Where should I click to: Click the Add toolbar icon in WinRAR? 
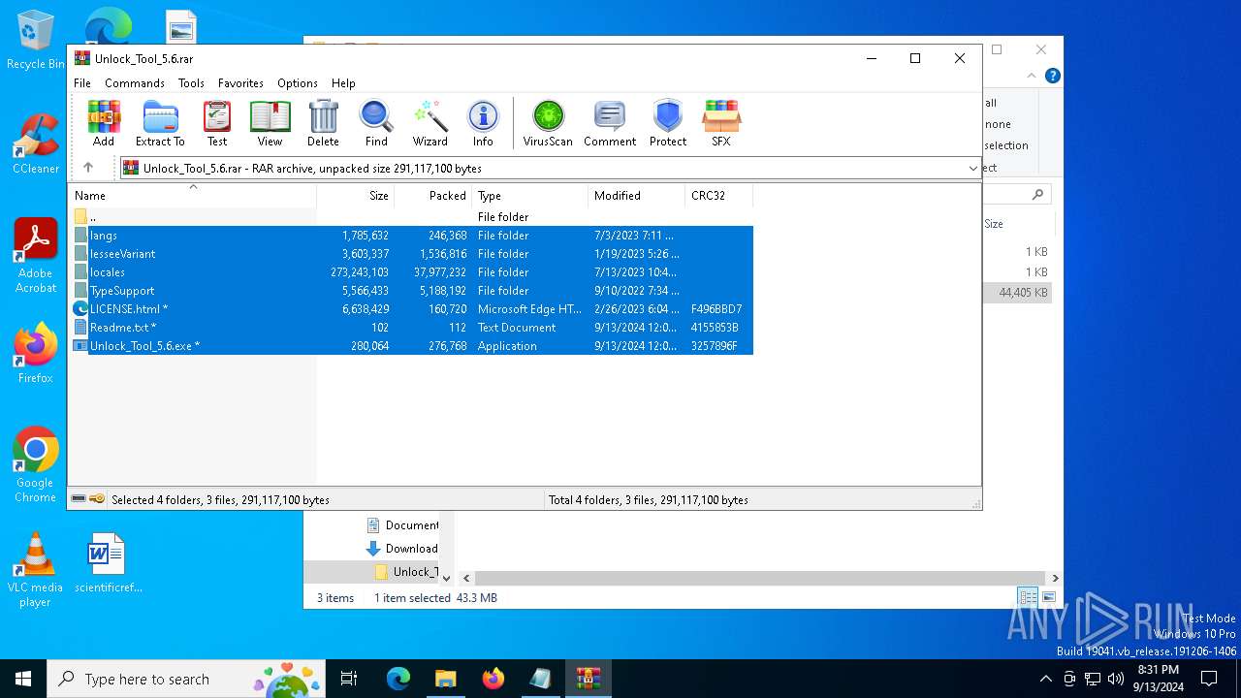coord(104,123)
